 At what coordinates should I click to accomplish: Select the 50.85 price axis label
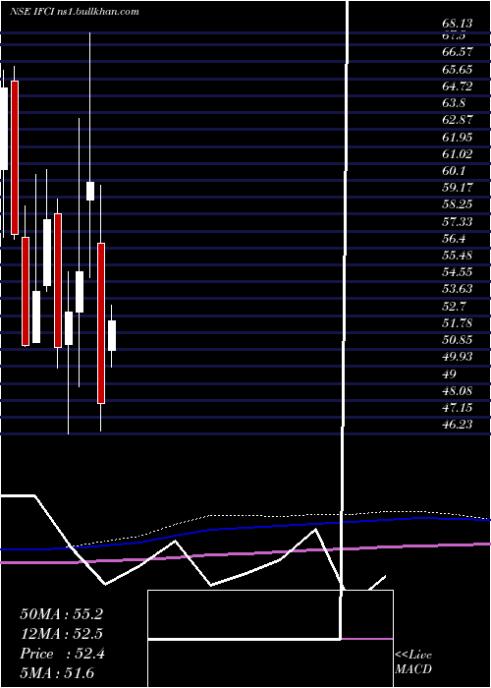tap(457, 340)
